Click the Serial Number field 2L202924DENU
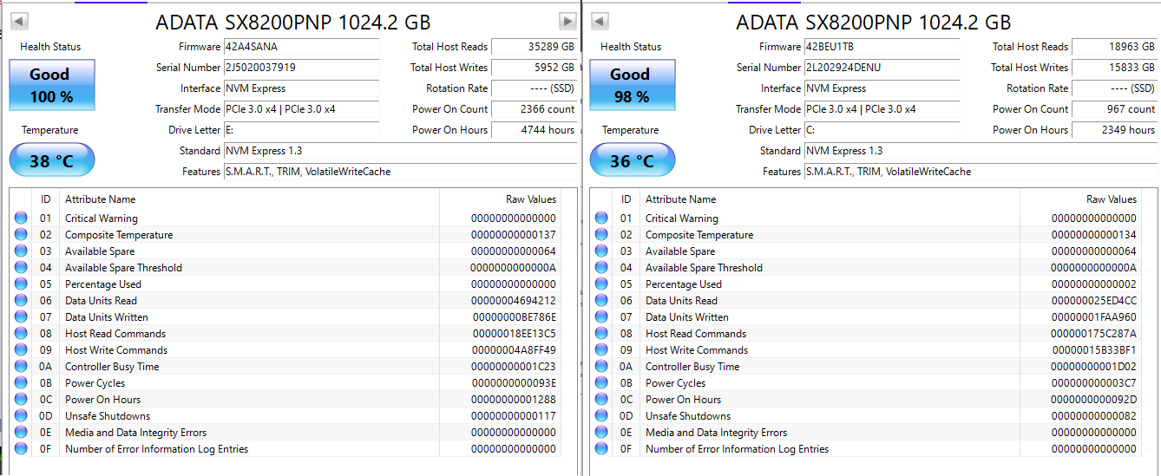The image size is (1161, 476). tap(882, 68)
